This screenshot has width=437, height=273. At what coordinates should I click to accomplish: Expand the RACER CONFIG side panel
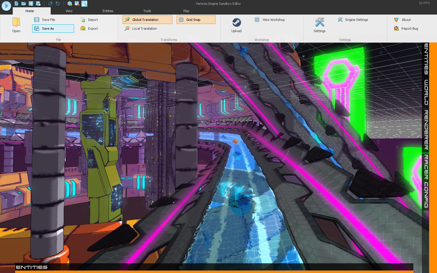pyautogui.click(x=426, y=181)
